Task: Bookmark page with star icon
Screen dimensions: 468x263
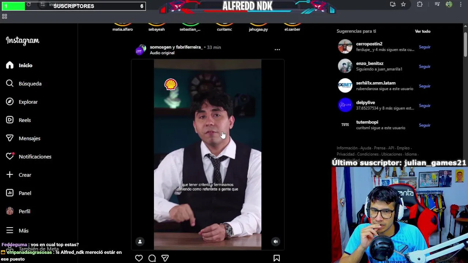Action: (x=403, y=4)
